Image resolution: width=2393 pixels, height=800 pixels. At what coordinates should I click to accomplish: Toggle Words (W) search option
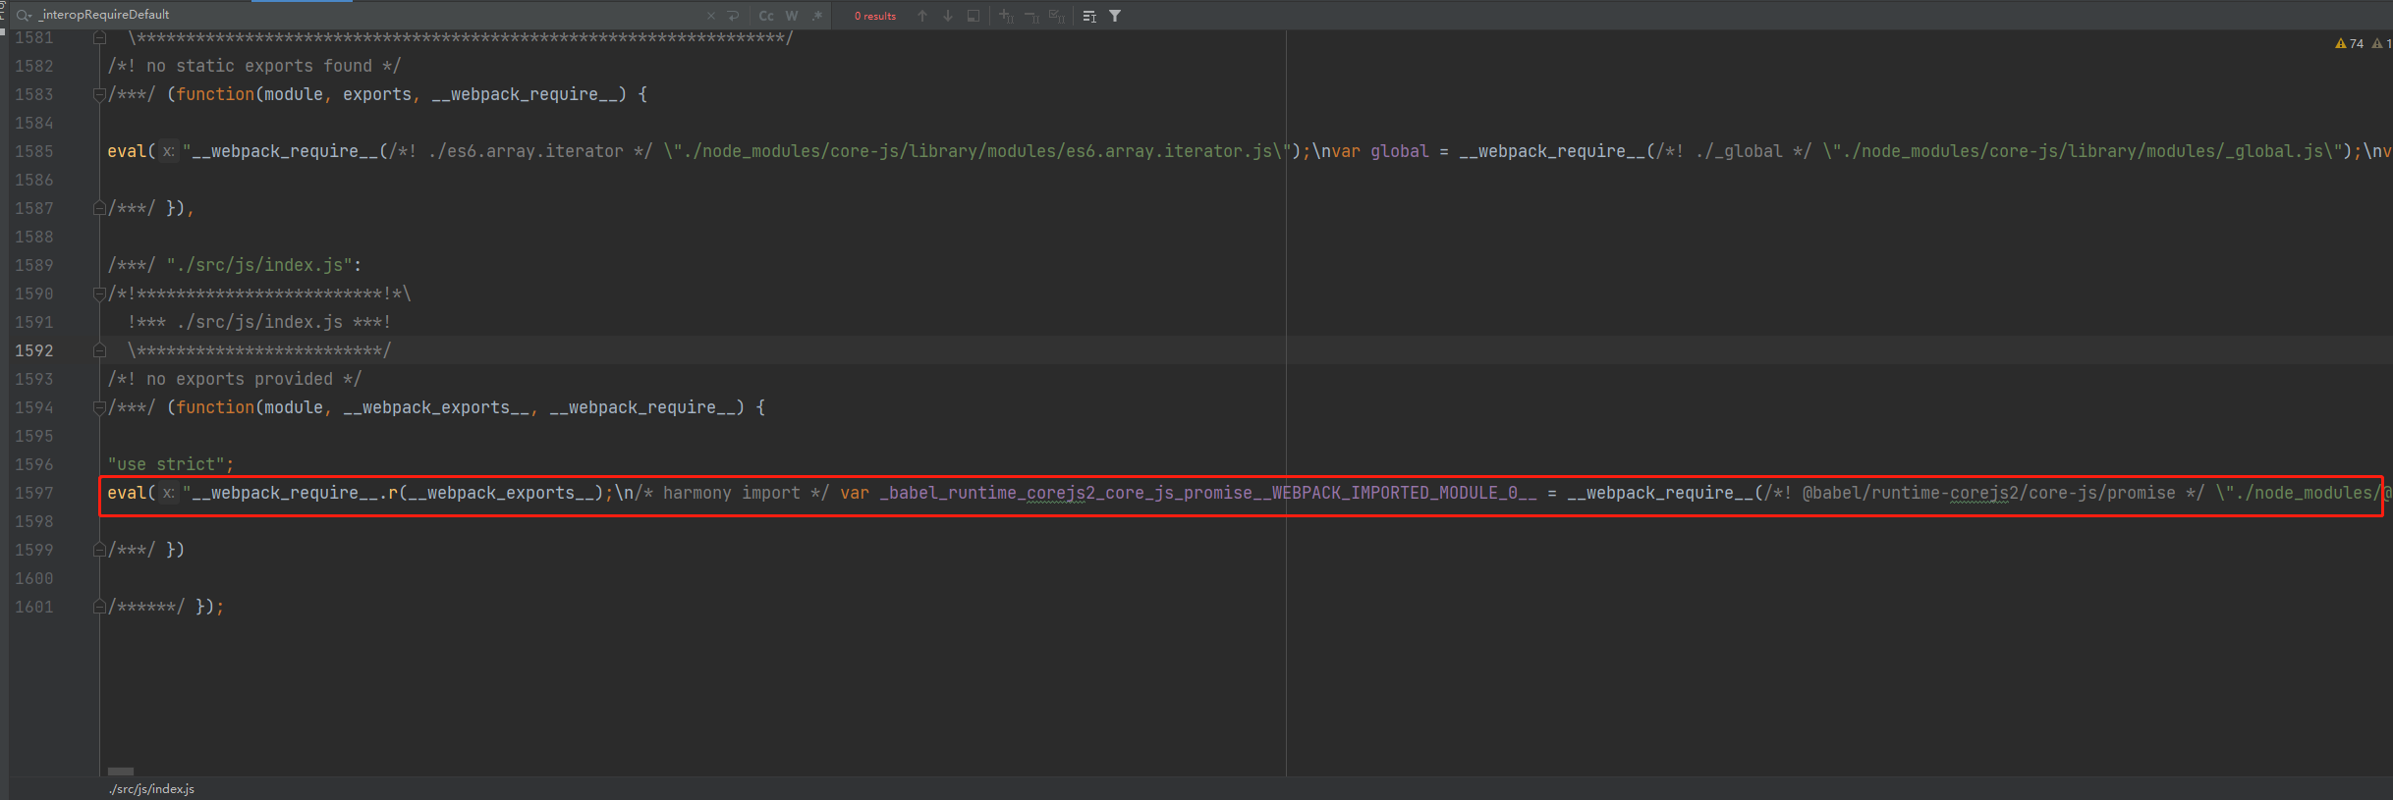point(792,16)
